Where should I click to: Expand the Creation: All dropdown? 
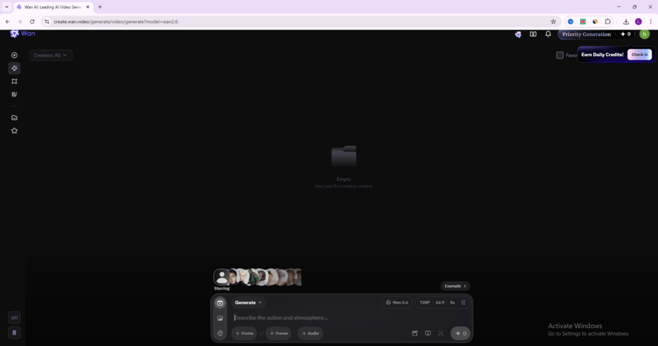[x=51, y=55]
